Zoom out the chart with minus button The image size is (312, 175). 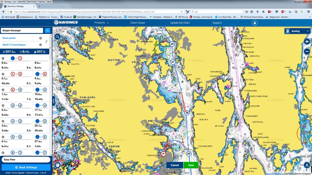coord(307,51)
